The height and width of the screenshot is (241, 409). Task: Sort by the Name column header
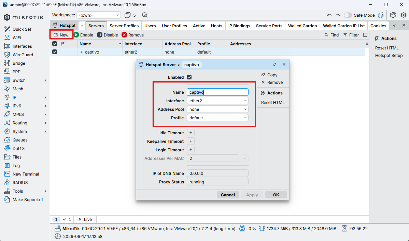(100, 44)
